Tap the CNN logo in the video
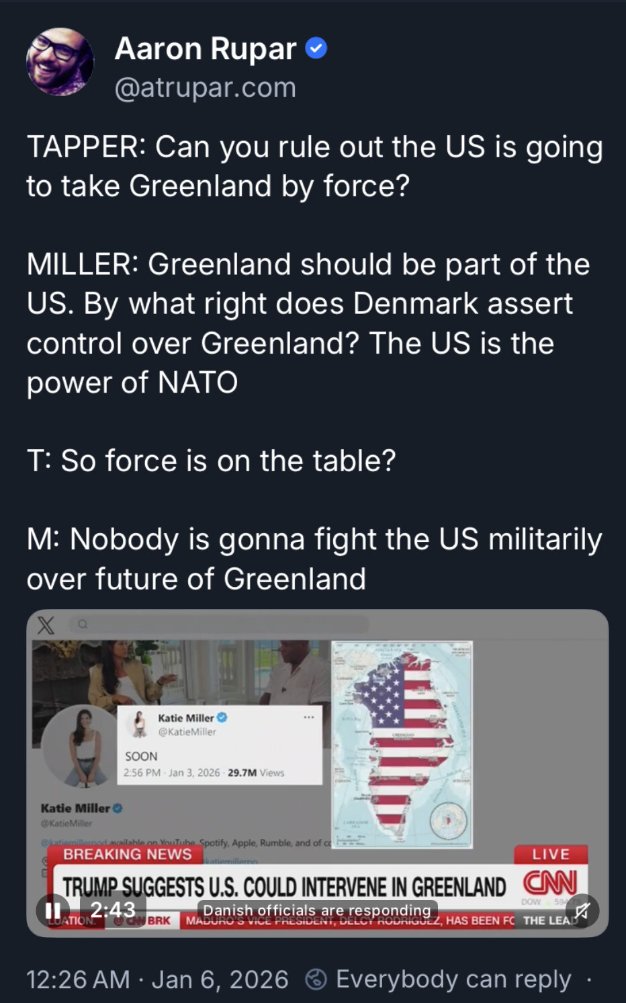Image resolution: width=626 pixels, height=1003 pixels. [550, 883]
